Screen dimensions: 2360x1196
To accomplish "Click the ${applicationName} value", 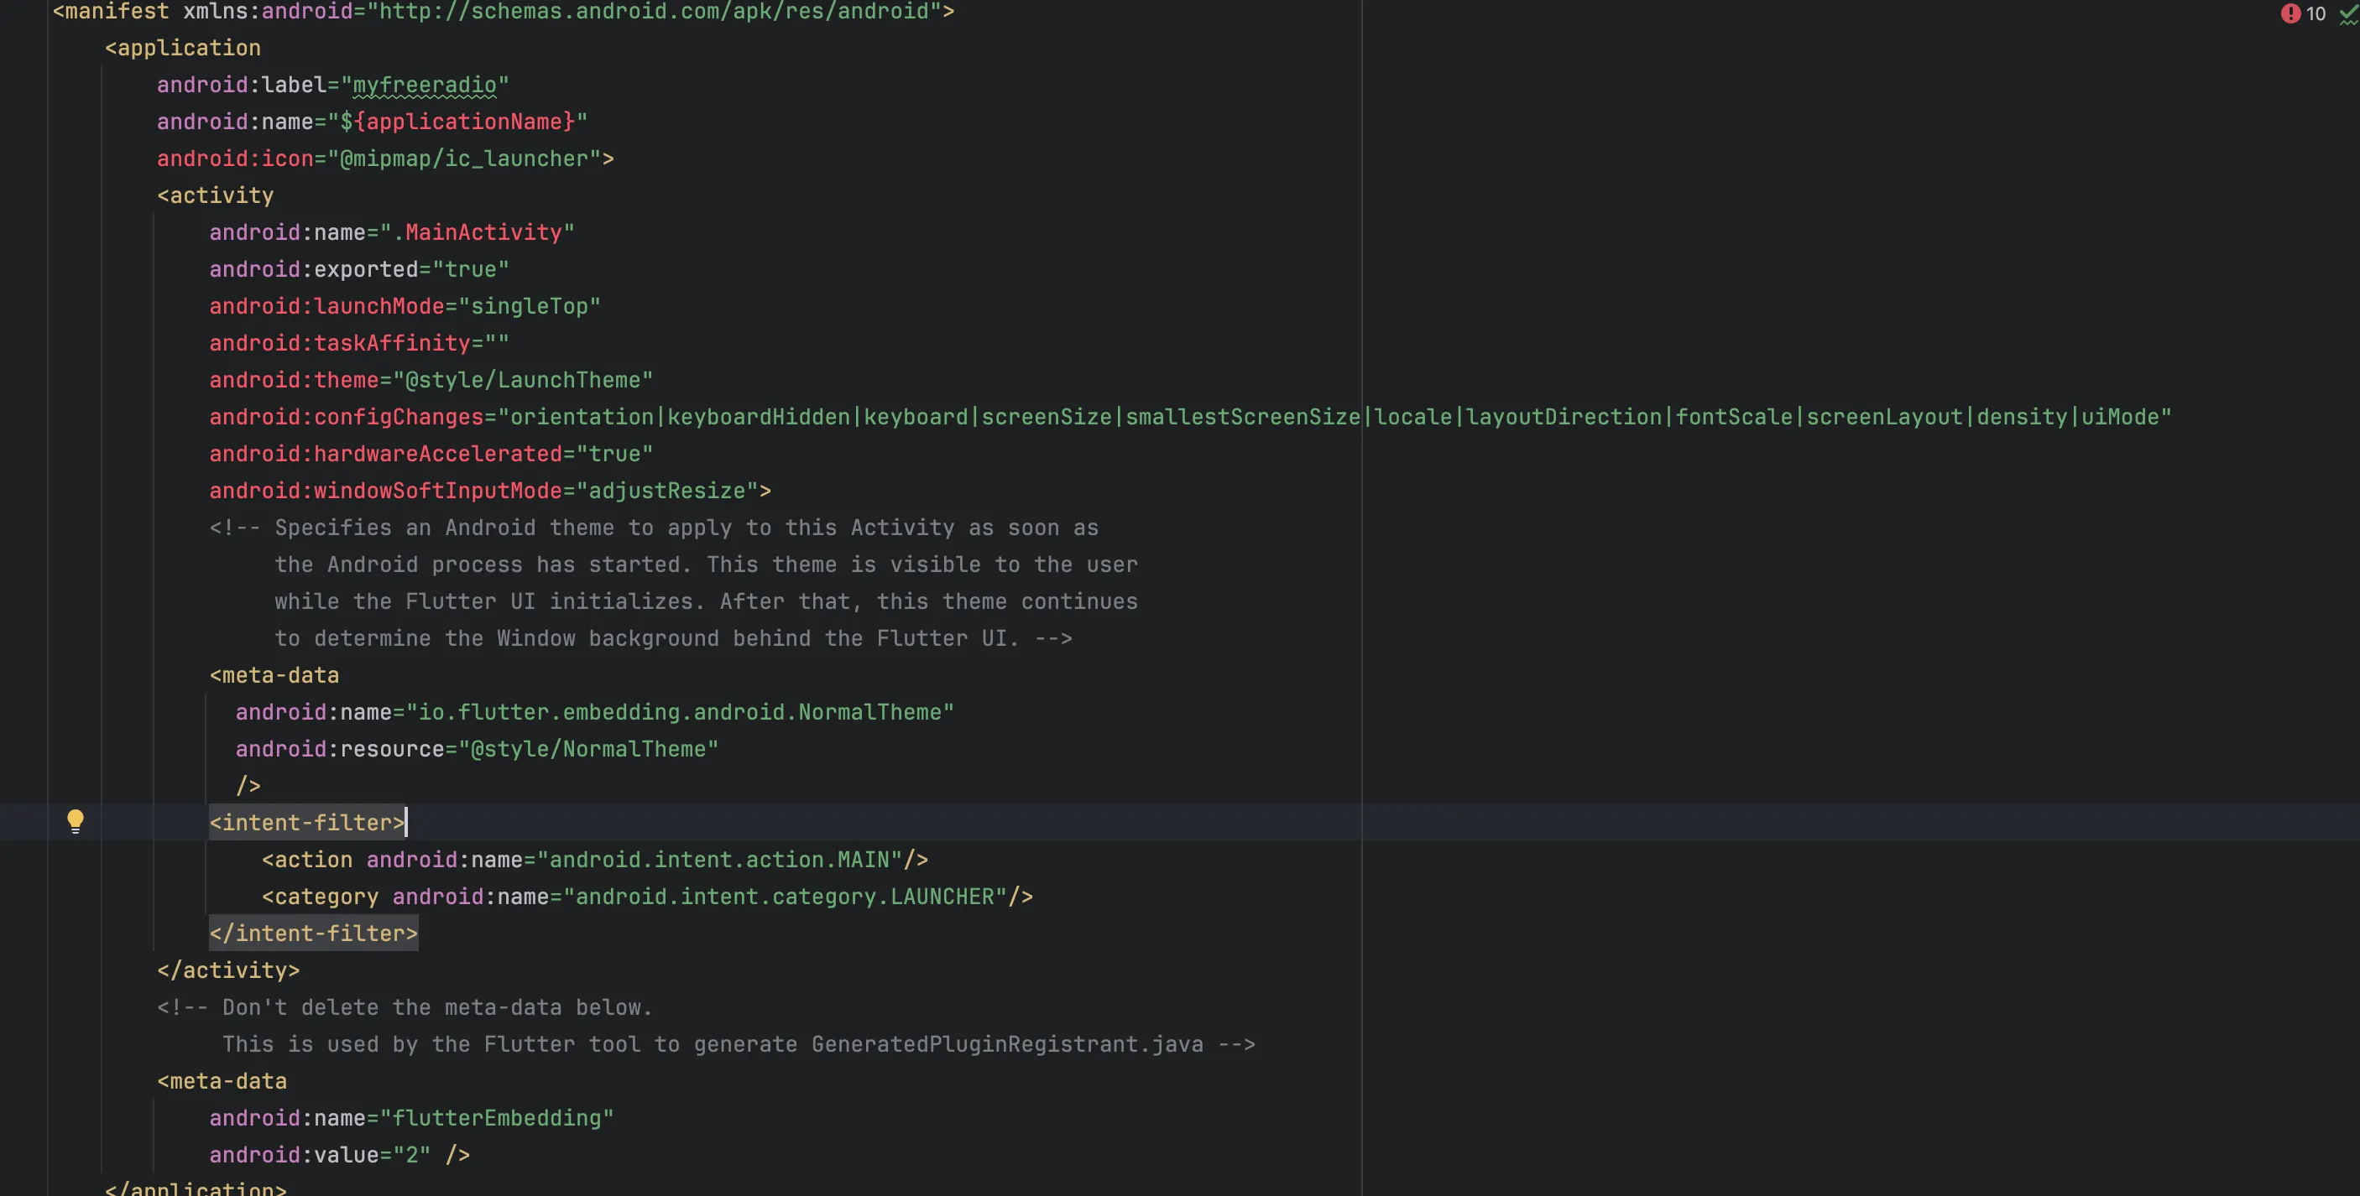I will coord(457,122).
